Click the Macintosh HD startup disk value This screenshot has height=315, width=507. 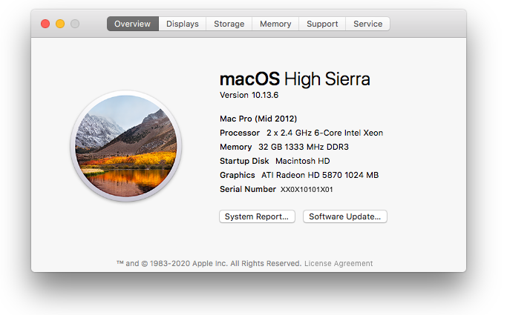click(x=303, y=161)
